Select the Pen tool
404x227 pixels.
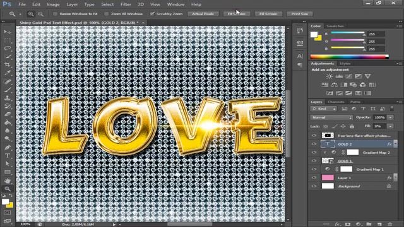7,148
